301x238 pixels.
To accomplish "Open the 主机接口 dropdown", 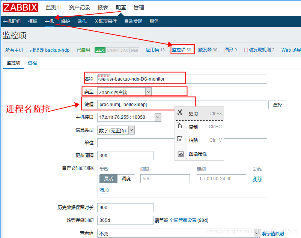I will tap(157, 117).
